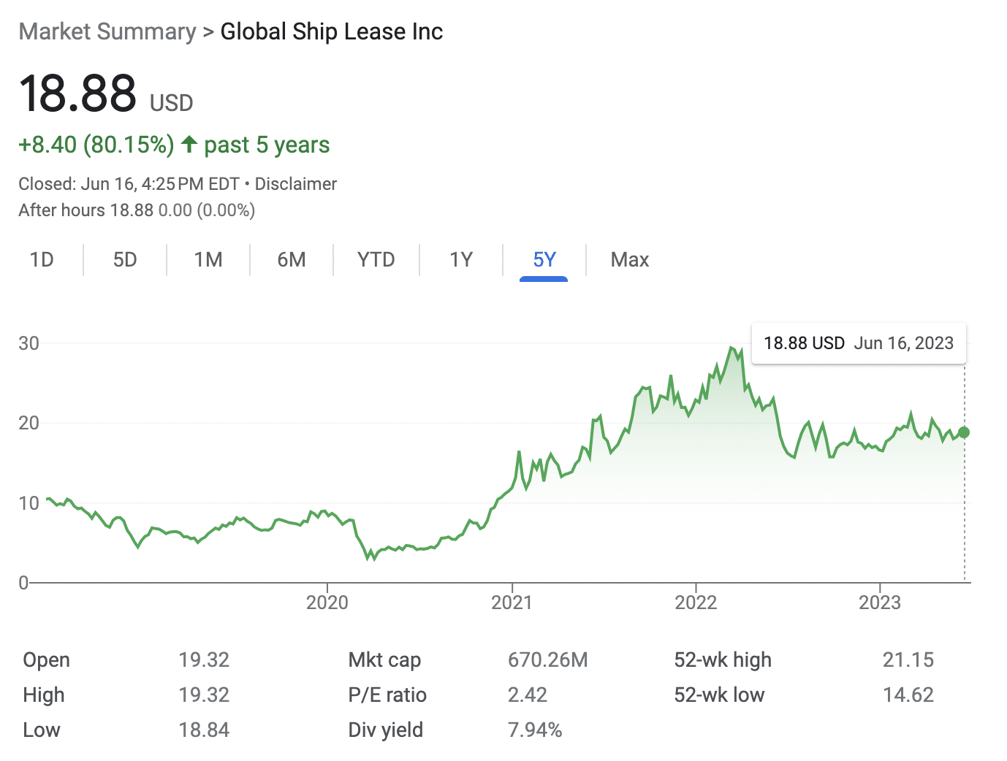Image resolution: width=1007 pixels, height=761 pixels.
Task: Click the Closed: Jun 16 timestamp text
Action: (x=129, y=184)
